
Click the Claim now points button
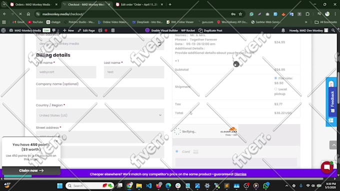coord(31,171)
